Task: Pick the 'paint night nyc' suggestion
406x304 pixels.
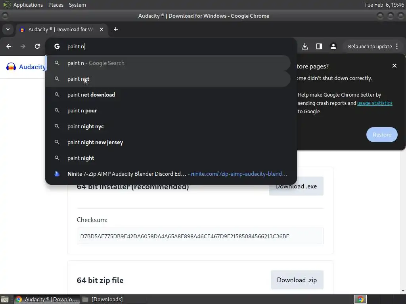Action: point(168,126)
